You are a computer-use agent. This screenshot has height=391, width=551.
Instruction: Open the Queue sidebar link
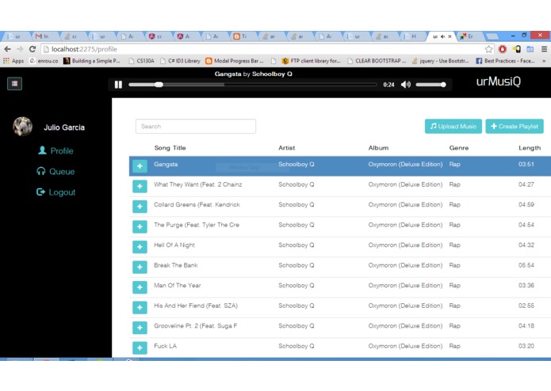(55, 172)
